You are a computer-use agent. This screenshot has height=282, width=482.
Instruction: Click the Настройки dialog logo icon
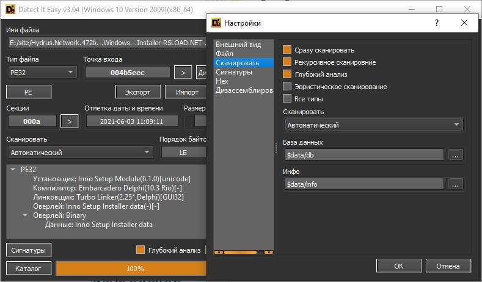click(x=216, y=23)
